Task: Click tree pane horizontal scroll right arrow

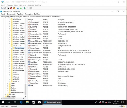Action: click(x=23, y=98)
